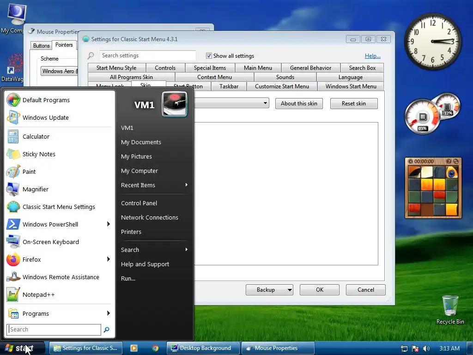Open the General Behavior tab

pos(311,68)
